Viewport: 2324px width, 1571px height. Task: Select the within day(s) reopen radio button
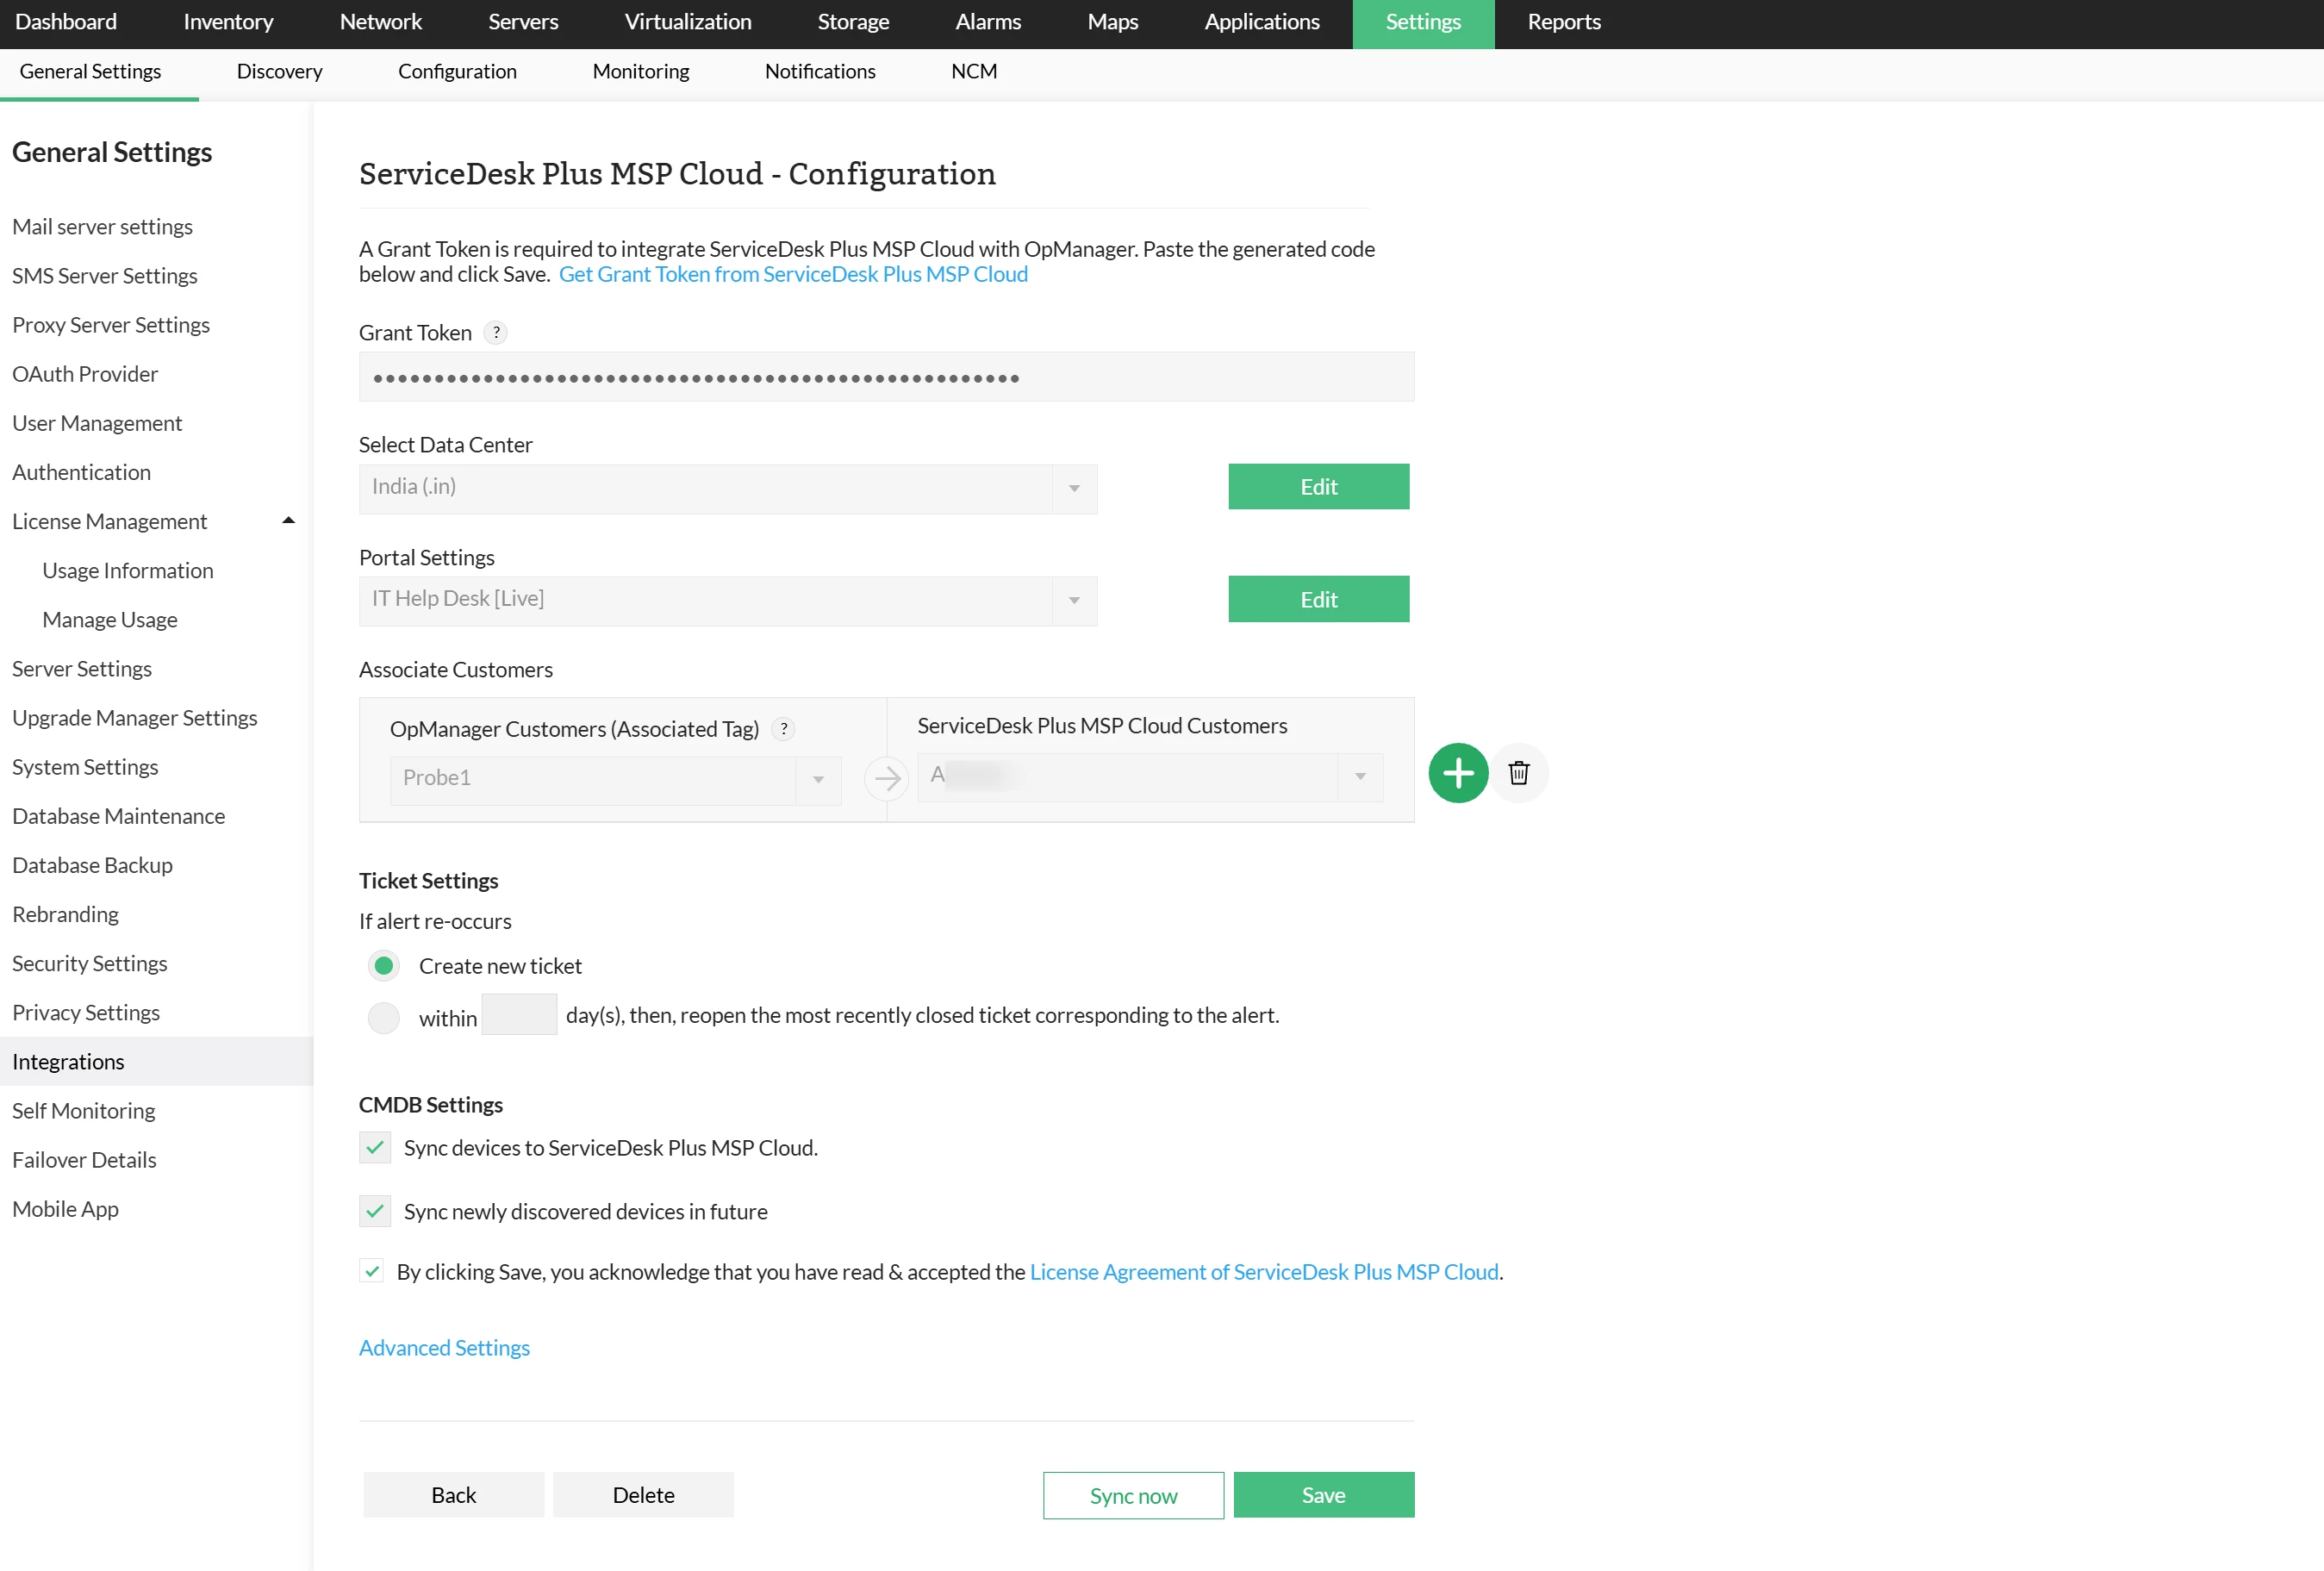383,1018
